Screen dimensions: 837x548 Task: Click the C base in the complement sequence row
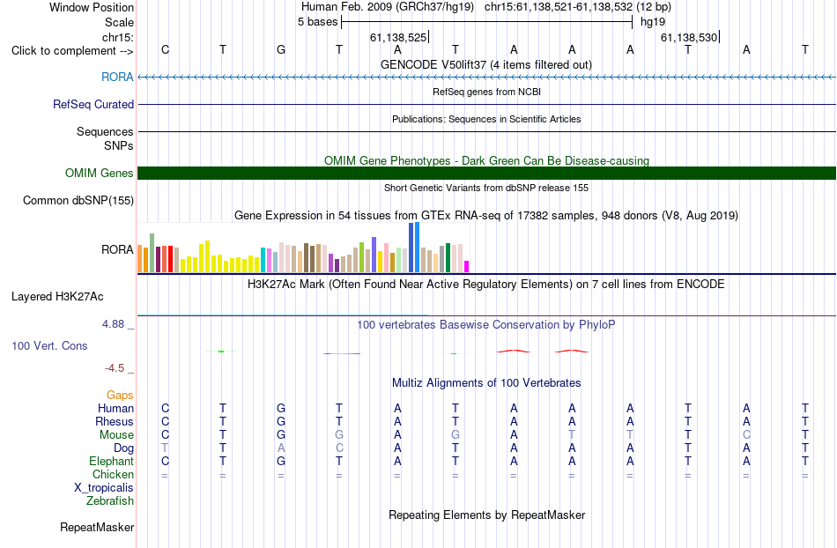point(165,49)
